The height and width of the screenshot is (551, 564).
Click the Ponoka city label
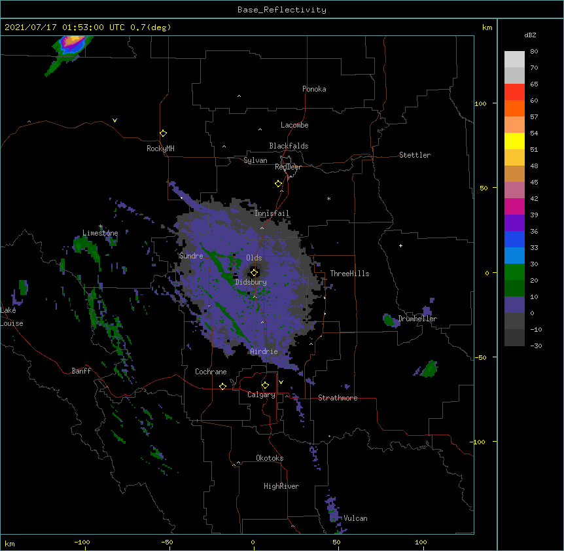pos(314,89)
